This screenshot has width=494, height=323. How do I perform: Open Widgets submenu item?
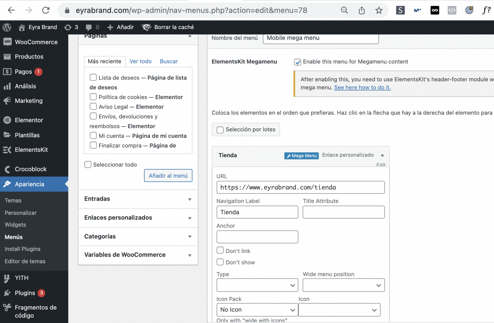[15, 225]
